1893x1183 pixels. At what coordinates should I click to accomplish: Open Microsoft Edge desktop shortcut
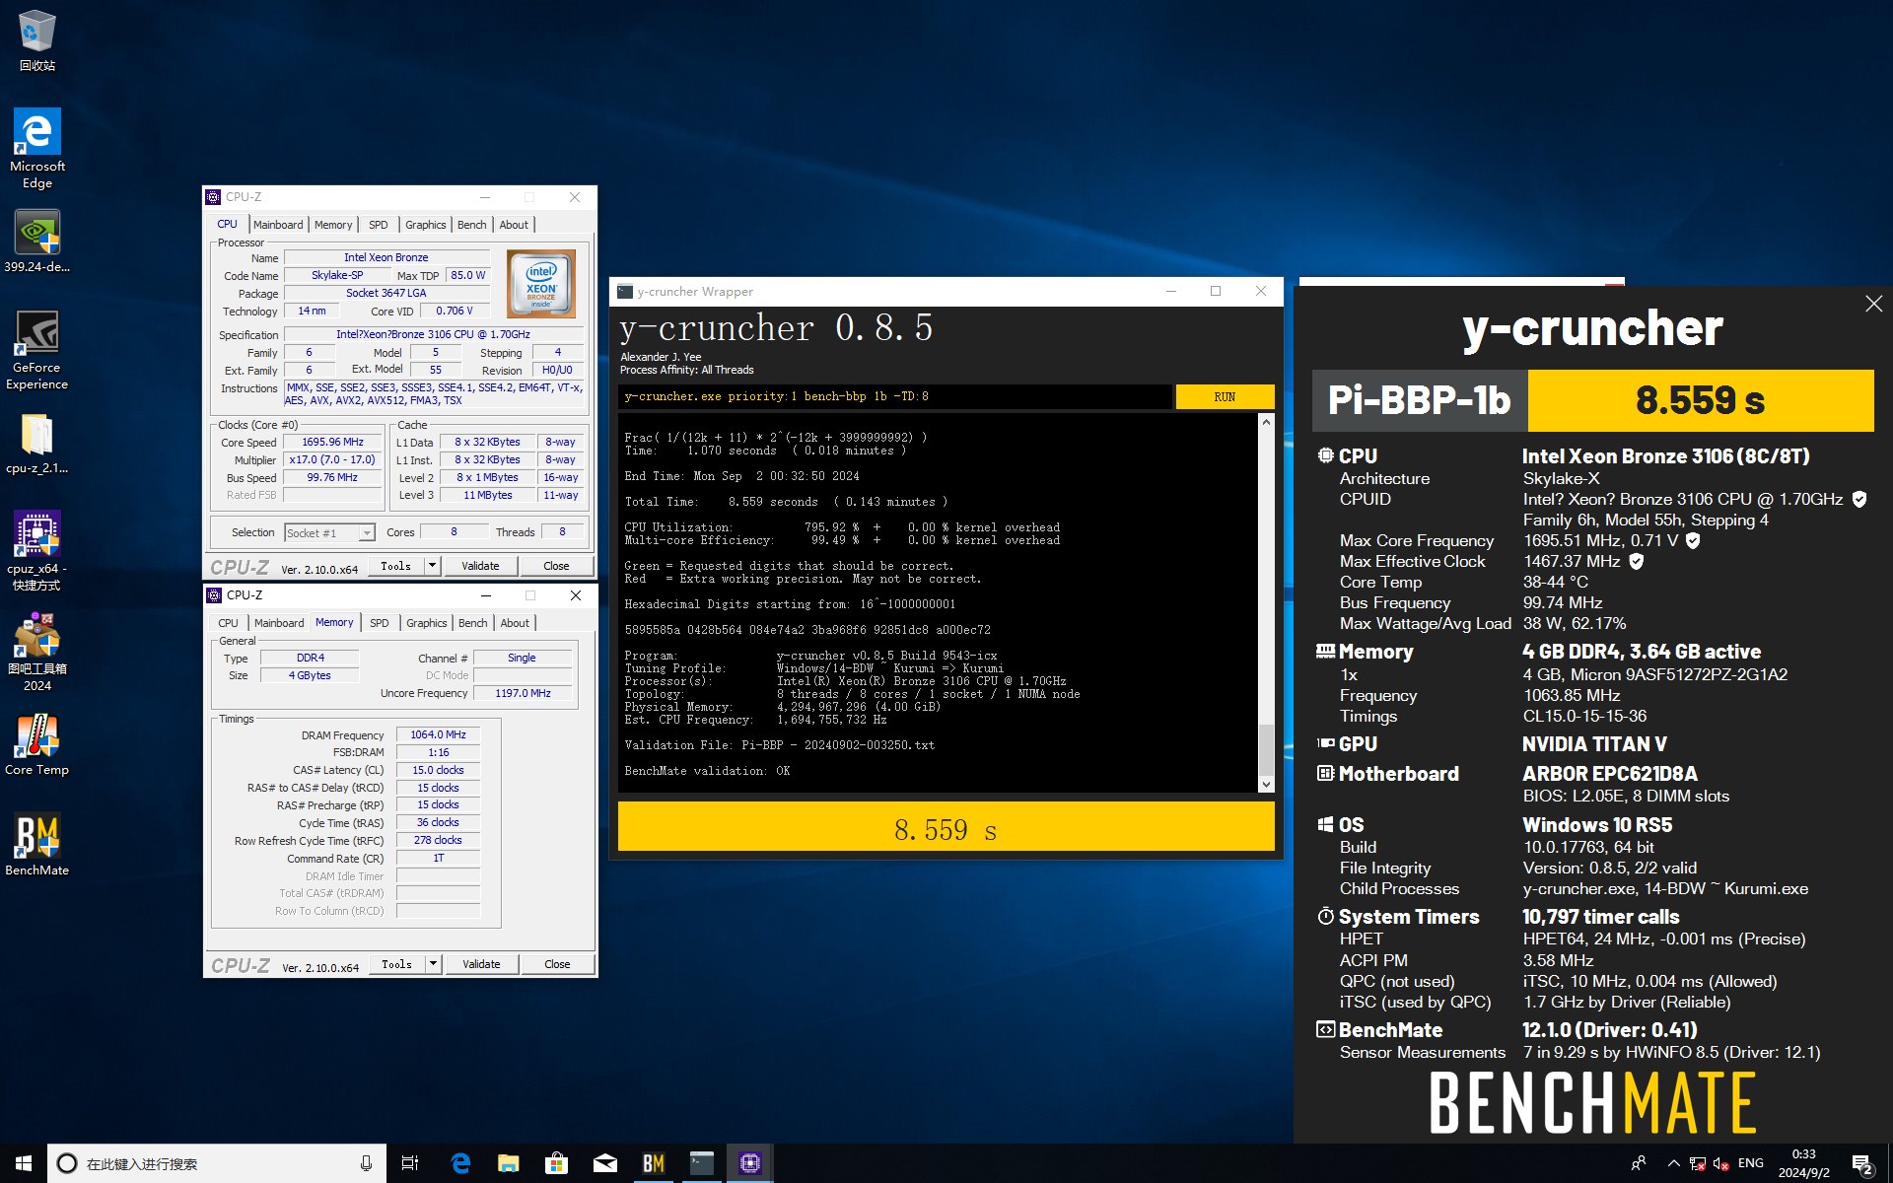[36, 148]
